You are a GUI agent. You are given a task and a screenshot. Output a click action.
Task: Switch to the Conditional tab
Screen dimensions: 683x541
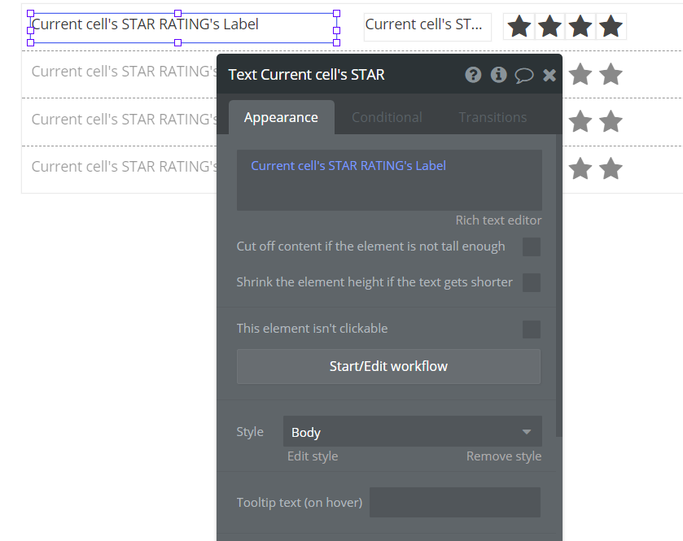387,117
